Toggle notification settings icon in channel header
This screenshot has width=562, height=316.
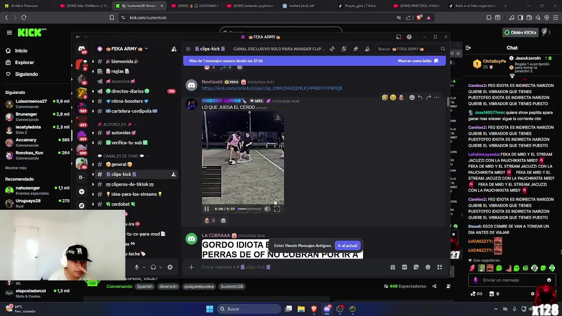[x=344, y=49]
